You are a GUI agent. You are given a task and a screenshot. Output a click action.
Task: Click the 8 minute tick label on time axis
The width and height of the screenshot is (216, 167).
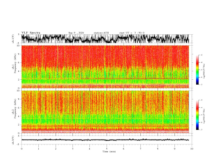158,149
